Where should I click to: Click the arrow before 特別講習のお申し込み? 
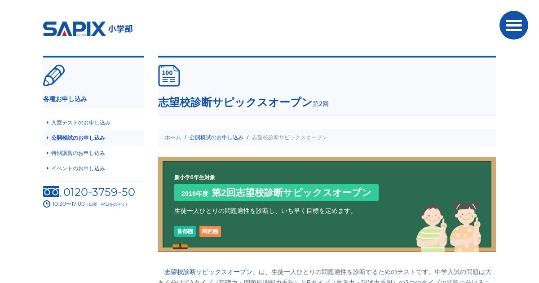click(x=48, y=153)
